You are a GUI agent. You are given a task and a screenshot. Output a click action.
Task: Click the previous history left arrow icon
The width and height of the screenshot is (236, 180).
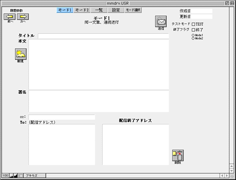pos(10,17)
